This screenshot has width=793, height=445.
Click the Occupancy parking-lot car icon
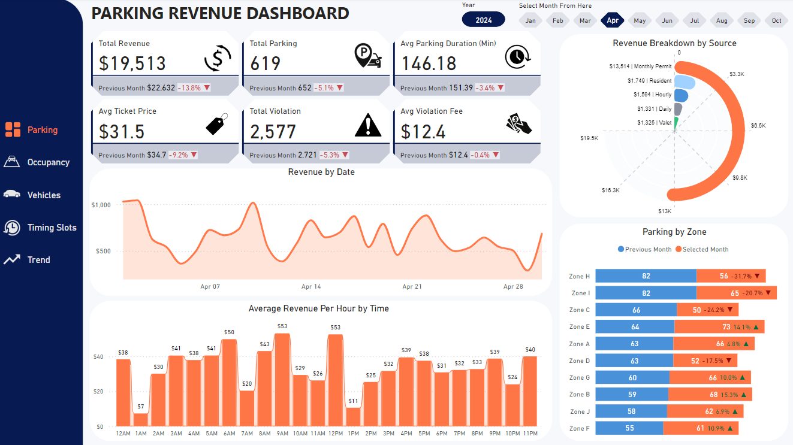(12, 162)
